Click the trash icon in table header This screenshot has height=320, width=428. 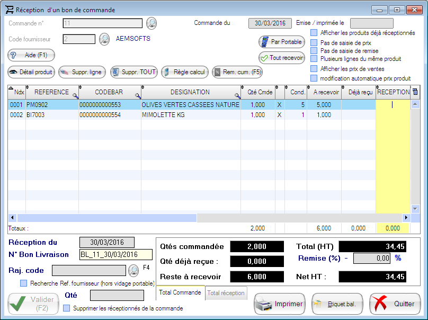click(x=415, y=92)
